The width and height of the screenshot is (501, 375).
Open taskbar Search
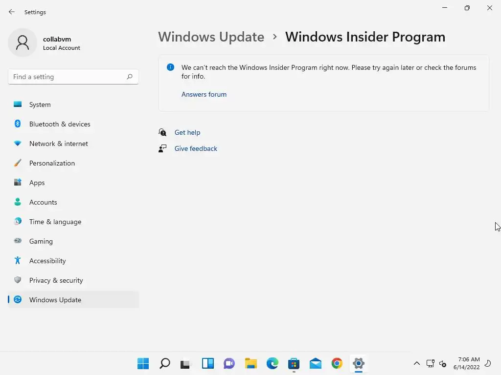pyautogui.click(x=164, y=363)
